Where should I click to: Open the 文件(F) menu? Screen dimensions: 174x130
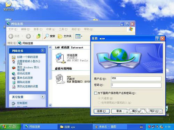pos(13,29)
